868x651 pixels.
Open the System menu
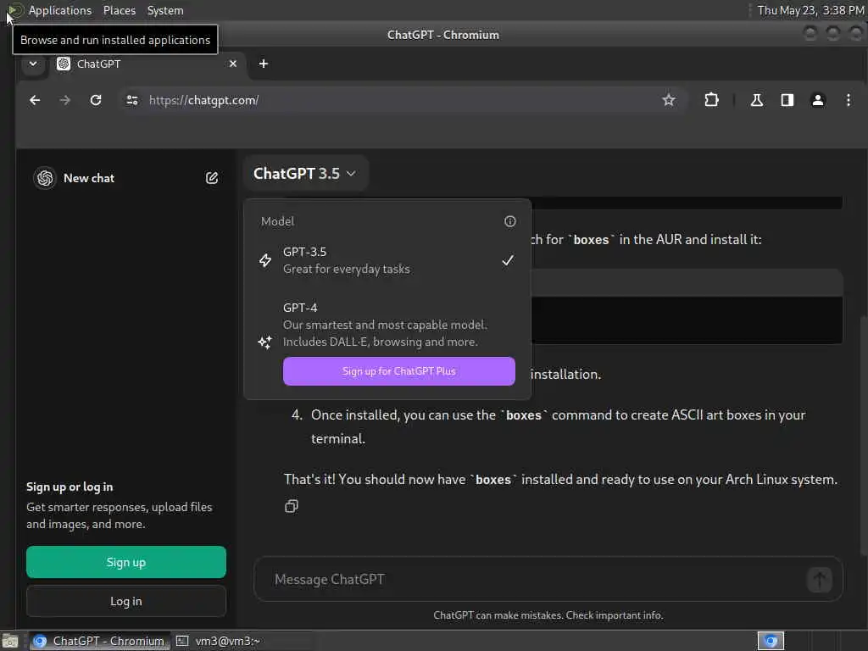[165, 10]
